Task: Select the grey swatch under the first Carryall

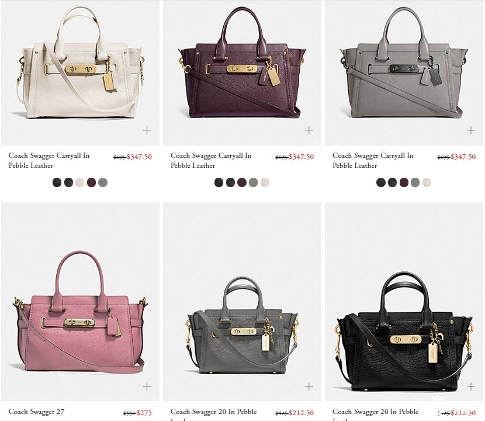Action: [103, 182]
